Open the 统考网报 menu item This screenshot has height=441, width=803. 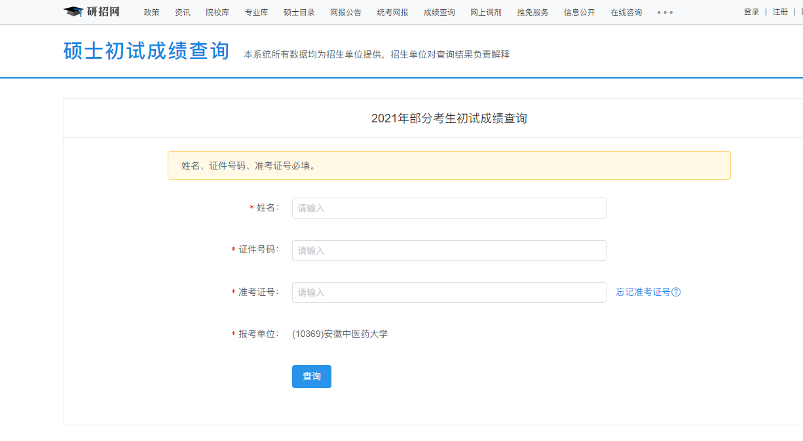[392, 12]
